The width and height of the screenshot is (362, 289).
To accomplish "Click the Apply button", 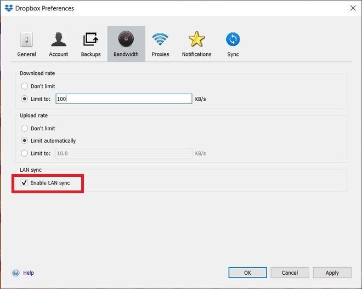I will click(x=332, y=273).
